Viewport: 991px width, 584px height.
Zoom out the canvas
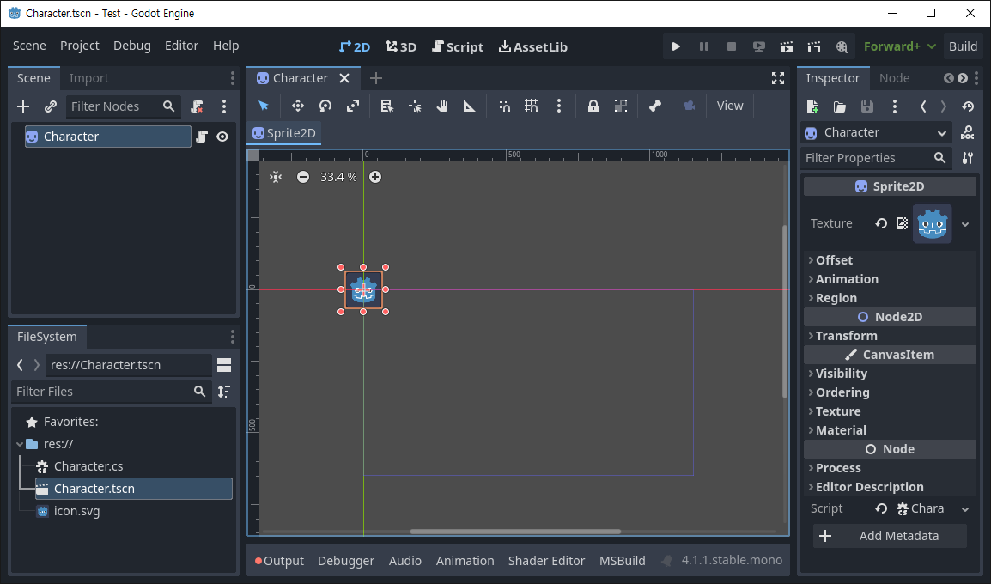[303, 177]
